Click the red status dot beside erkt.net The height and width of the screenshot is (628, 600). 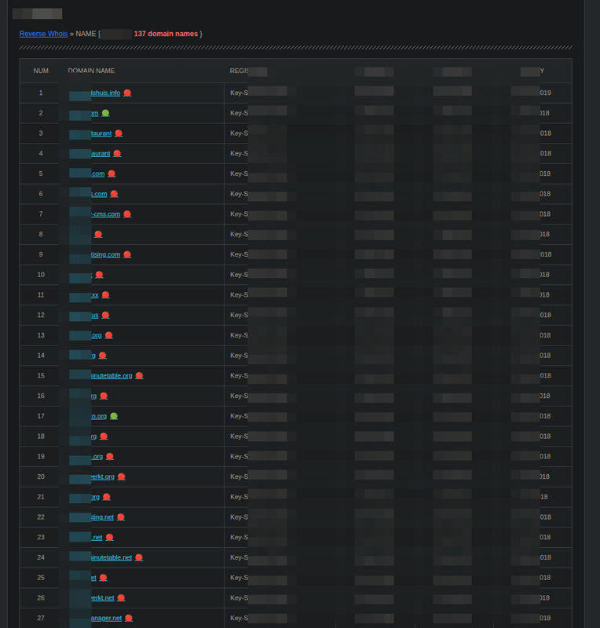coord(121,598)
